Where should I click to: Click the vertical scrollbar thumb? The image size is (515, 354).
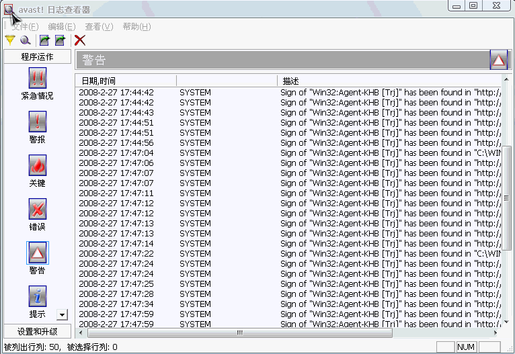pos(507,198)
